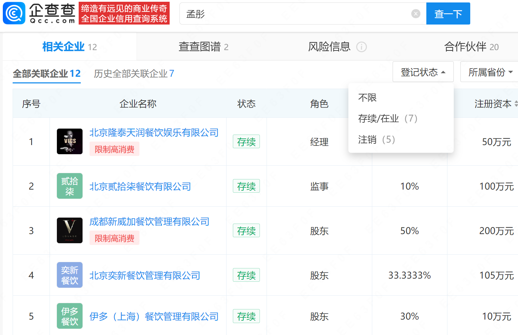Clear the search box with the X icon
This screenshot has width=518, height=335.
(416, 14)
